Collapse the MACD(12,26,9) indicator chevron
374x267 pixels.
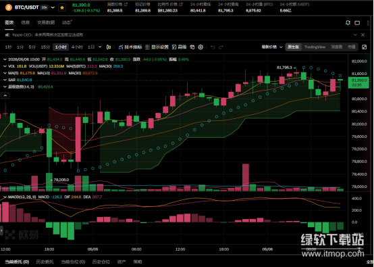pyautogui.click(x=5, y=197)
